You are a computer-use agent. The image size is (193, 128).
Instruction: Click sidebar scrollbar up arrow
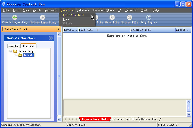(x=59, y=34)
